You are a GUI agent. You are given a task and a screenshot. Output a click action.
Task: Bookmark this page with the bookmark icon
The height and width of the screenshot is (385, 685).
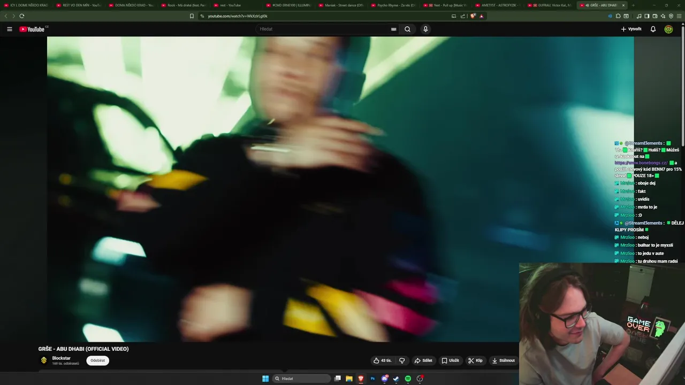[x=192, y=16]
